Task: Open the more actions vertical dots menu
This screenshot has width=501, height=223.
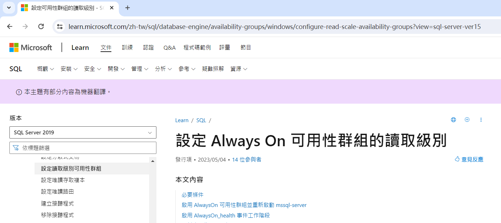Action: (x=481, y=120)
